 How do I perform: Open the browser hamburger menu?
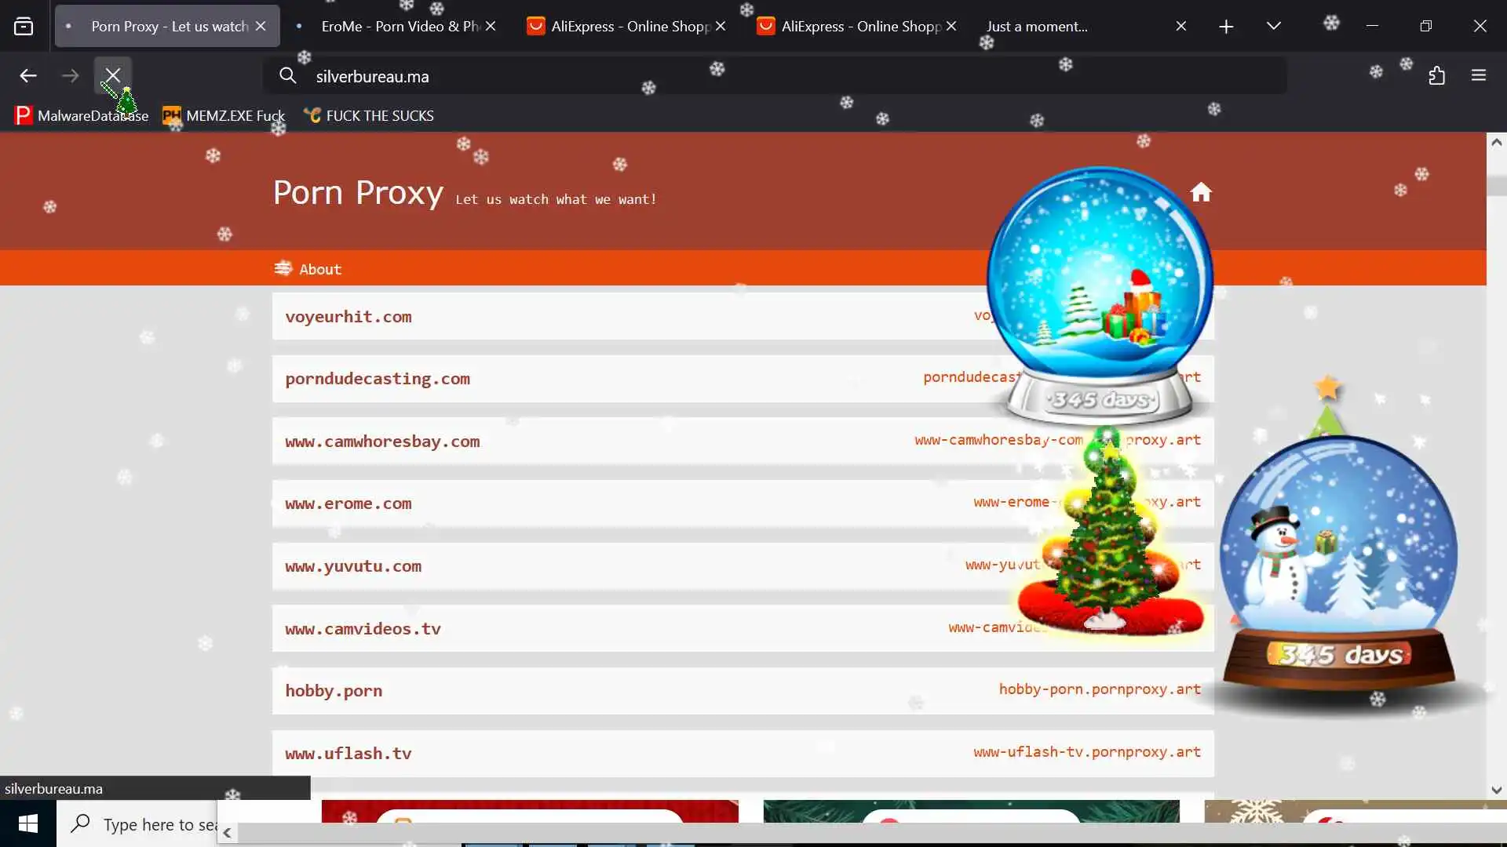(1479, 76)
